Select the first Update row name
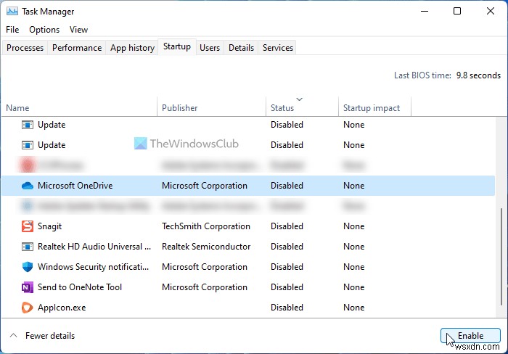Viewport: 508px width, 354px height. 52,125
